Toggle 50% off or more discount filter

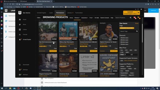124,42
